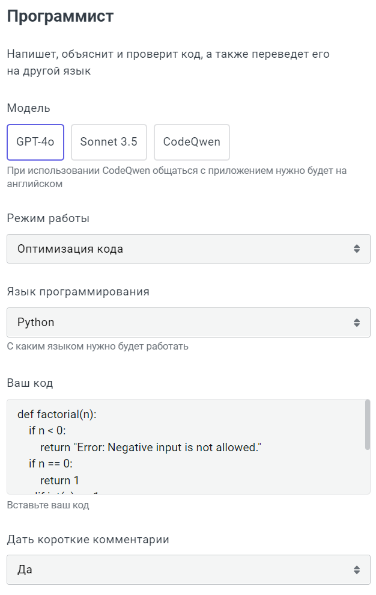Place cursor on 'def factorial(n):' line
Screen dimensions: 376x595
tap(57, 415)
